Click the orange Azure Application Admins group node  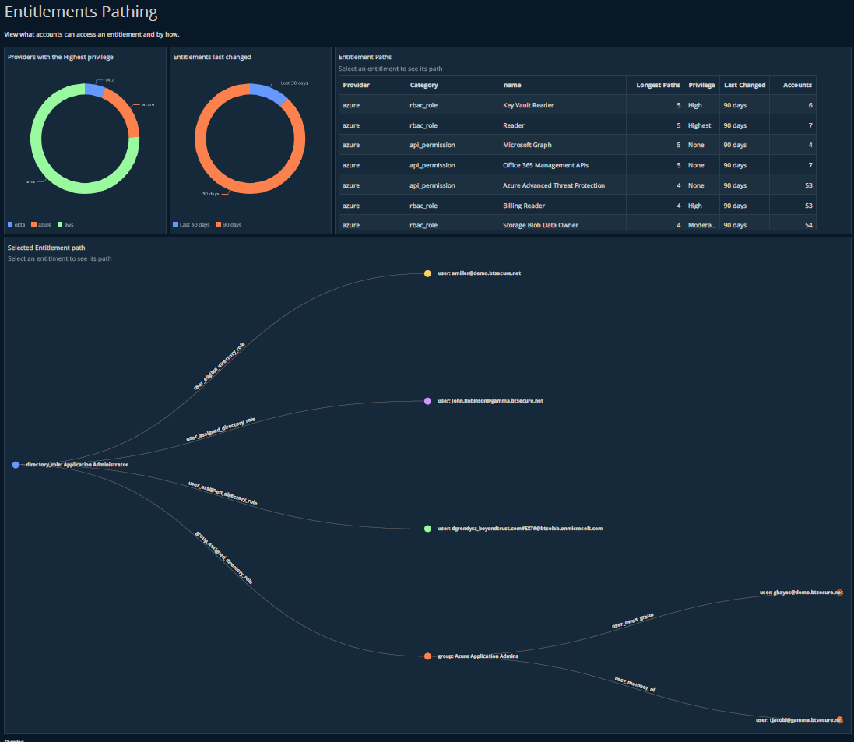427,656
